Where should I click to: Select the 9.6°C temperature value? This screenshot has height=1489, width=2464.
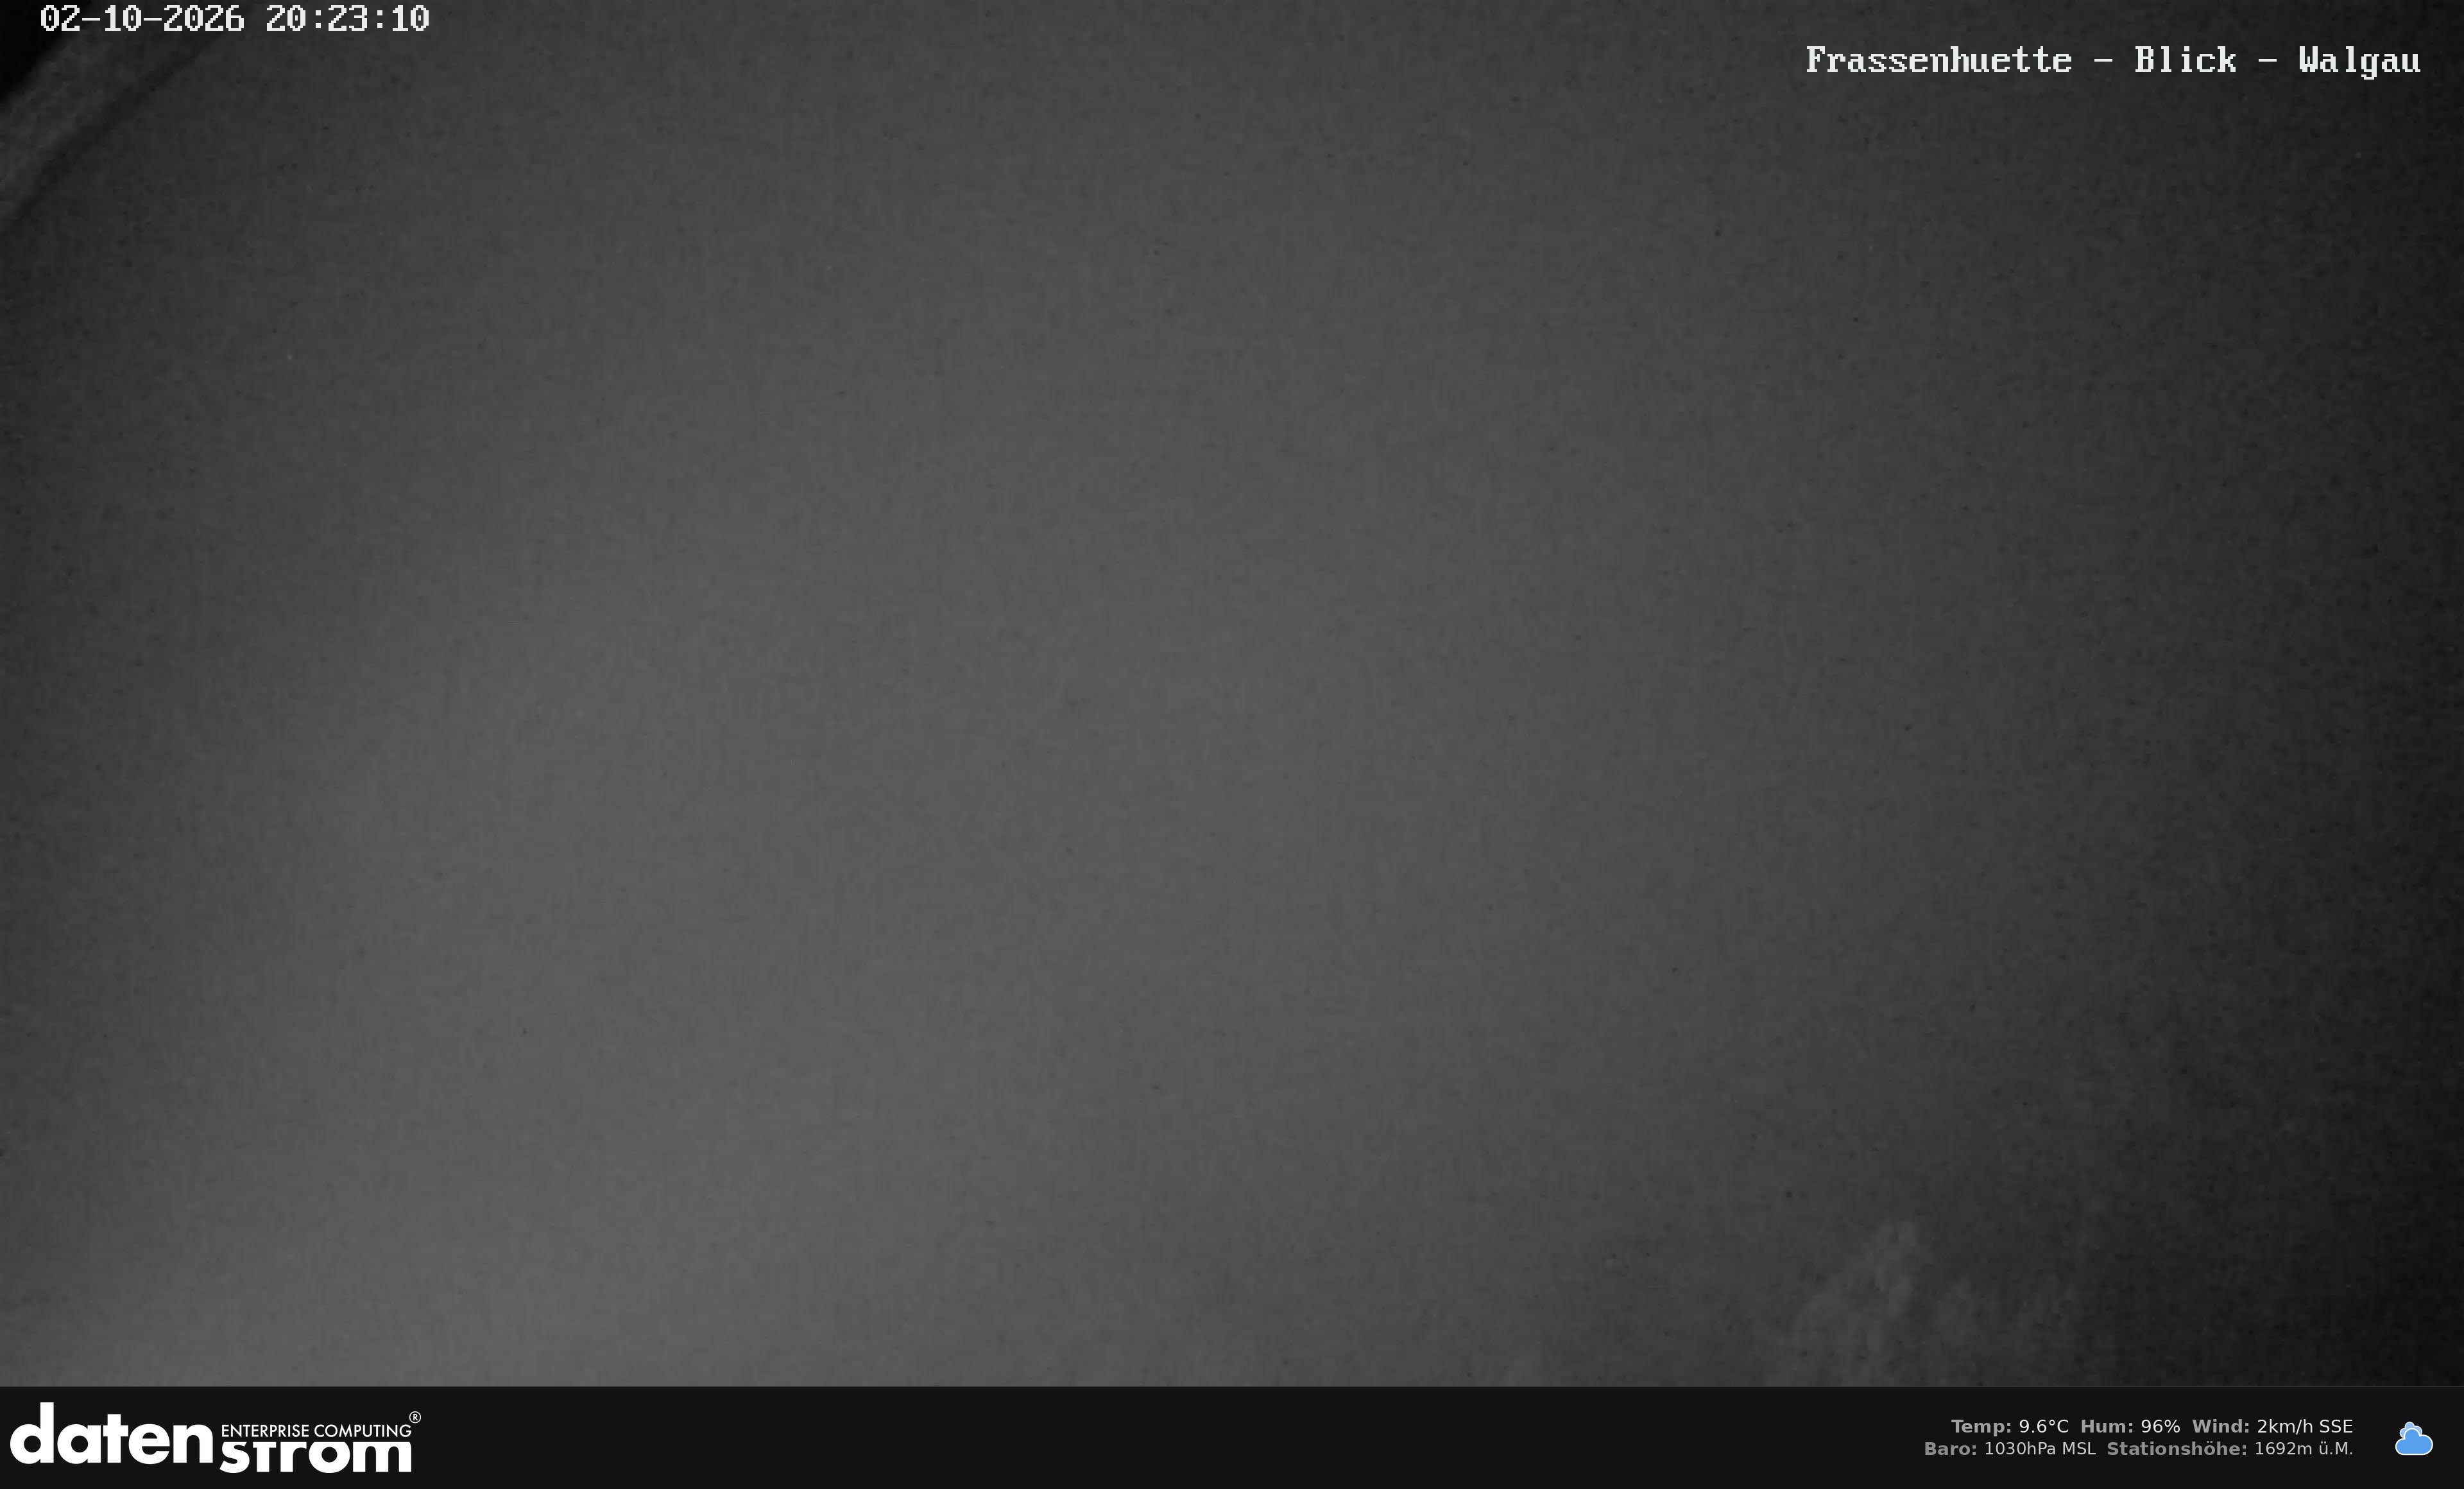click(2043, 1426)
